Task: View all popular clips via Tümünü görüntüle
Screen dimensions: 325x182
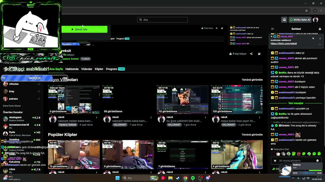Action: pyautogui.click(x=252, y=135)
